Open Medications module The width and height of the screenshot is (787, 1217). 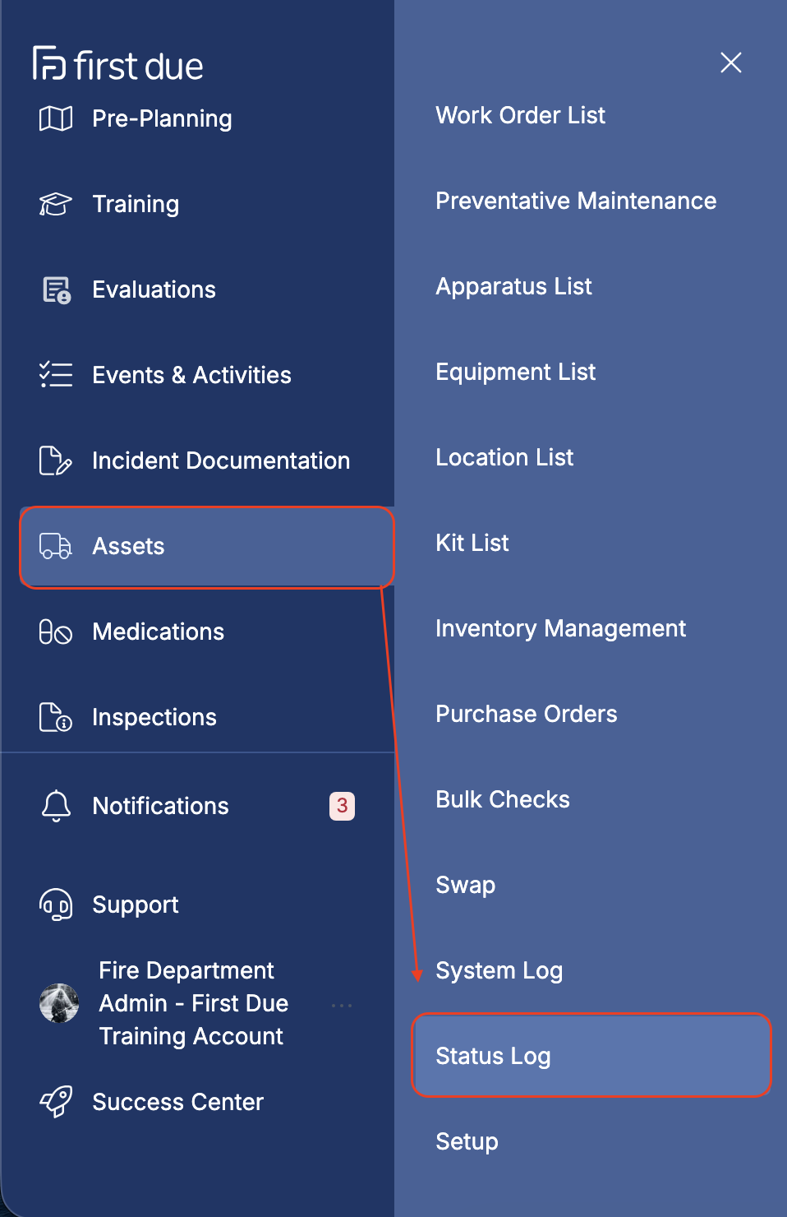tap(158, 632)
